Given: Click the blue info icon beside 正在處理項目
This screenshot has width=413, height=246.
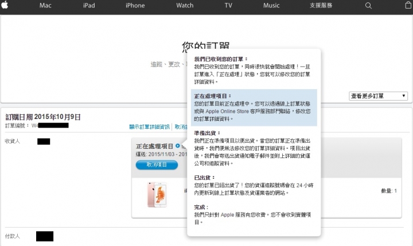Looking at the screenshot, I should click(177, 145).
